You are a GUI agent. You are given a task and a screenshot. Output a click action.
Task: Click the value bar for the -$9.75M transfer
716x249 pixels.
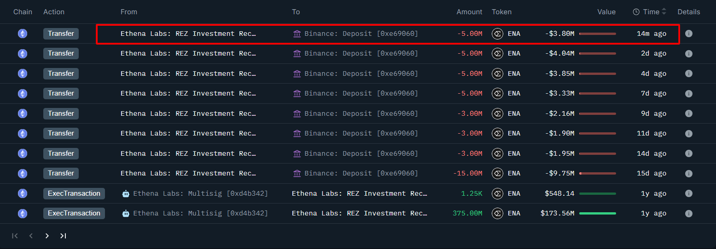click(597, 174)
